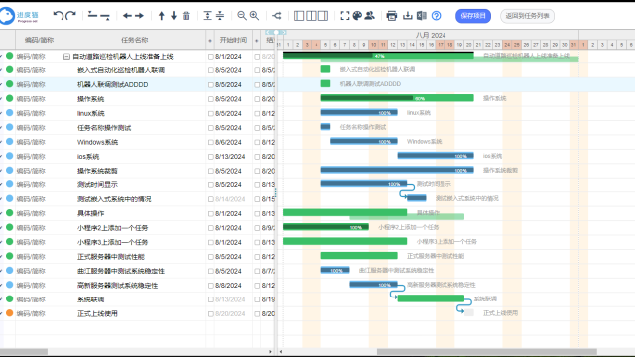Image resolution: width=635 pixels, height=357 pixels.
Task: Tick start-date checkbox for 机器人联调测试ADDDD row
Action: click(211, 85)
